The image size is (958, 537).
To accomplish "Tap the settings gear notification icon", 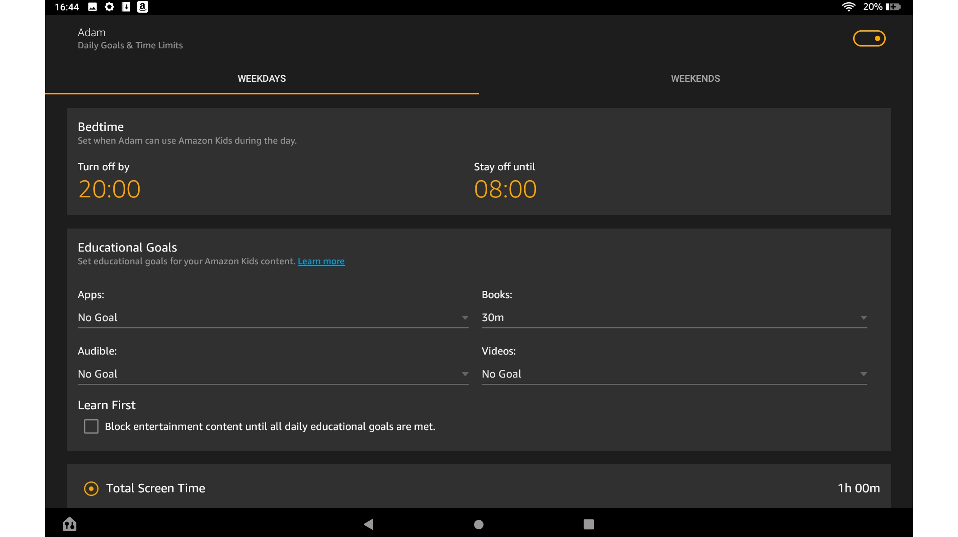I will [109, 7].
